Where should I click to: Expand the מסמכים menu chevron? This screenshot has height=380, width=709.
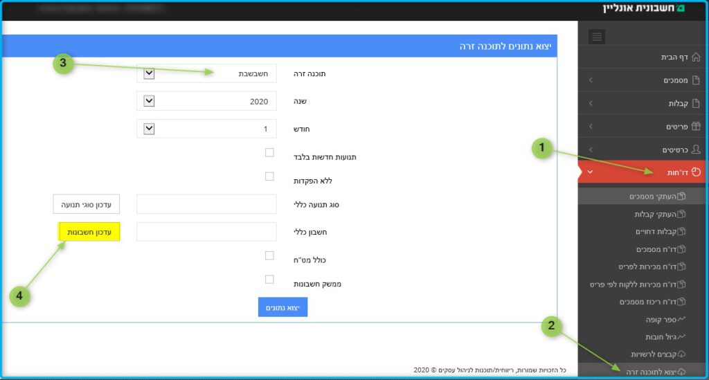[591, 80]
